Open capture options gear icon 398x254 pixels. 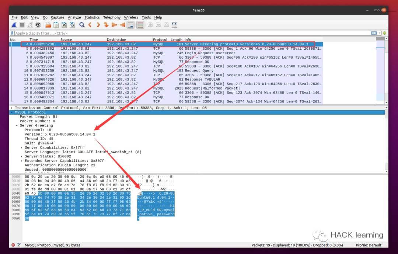coord(38,25)
